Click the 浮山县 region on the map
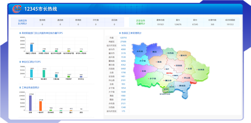This screenshot has height=123, width=251. coord(187,78)
